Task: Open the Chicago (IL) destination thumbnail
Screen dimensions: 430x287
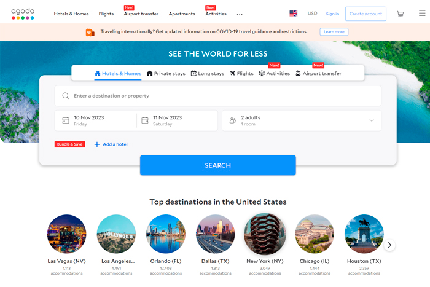Action: (315, 234)
